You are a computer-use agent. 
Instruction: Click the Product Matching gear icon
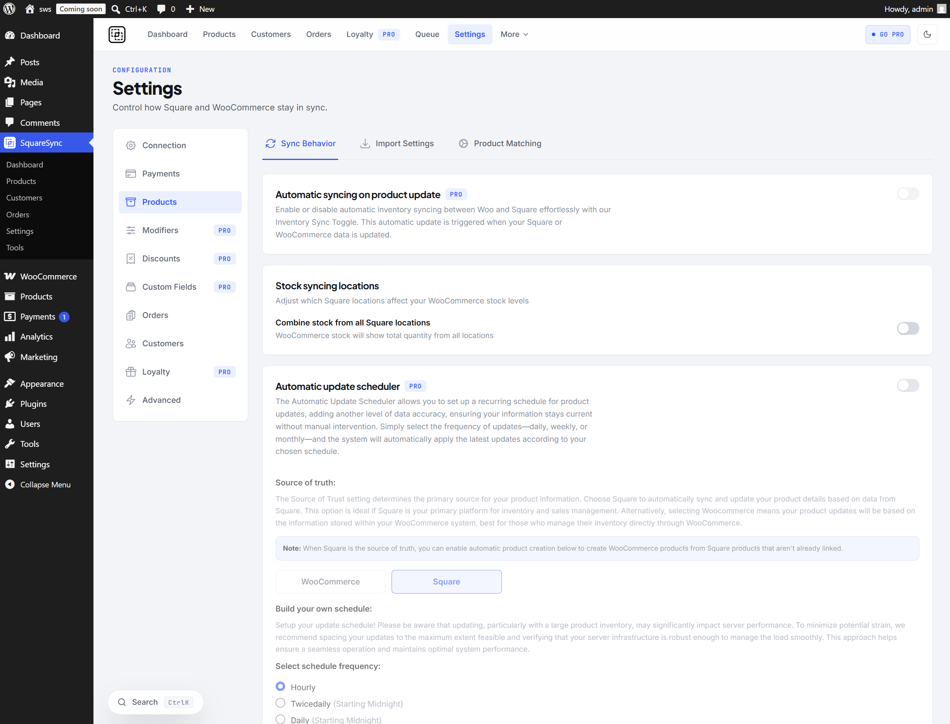[463, 143]
